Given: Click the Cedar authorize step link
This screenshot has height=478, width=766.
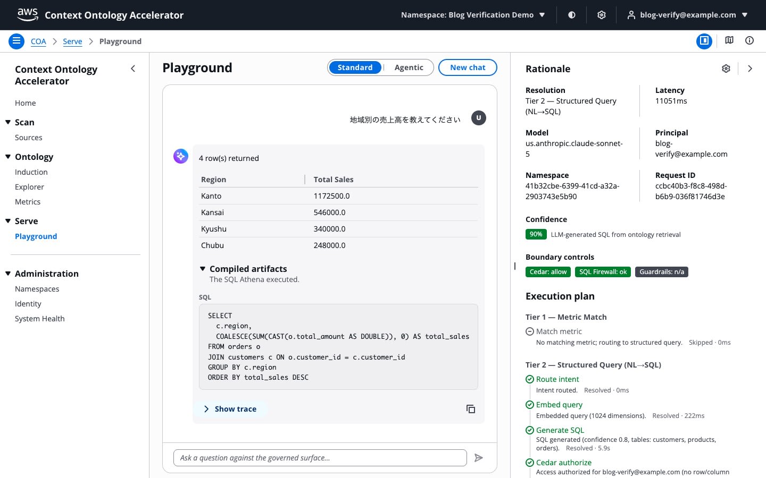Looking at the screenshot, I should (564, 463).
